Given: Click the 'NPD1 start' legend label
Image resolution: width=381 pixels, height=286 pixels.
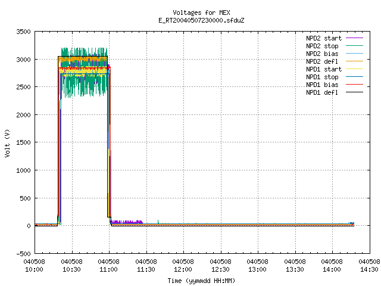Looking at the screenshot, I should pyautogui.click(x=324, y=69).
